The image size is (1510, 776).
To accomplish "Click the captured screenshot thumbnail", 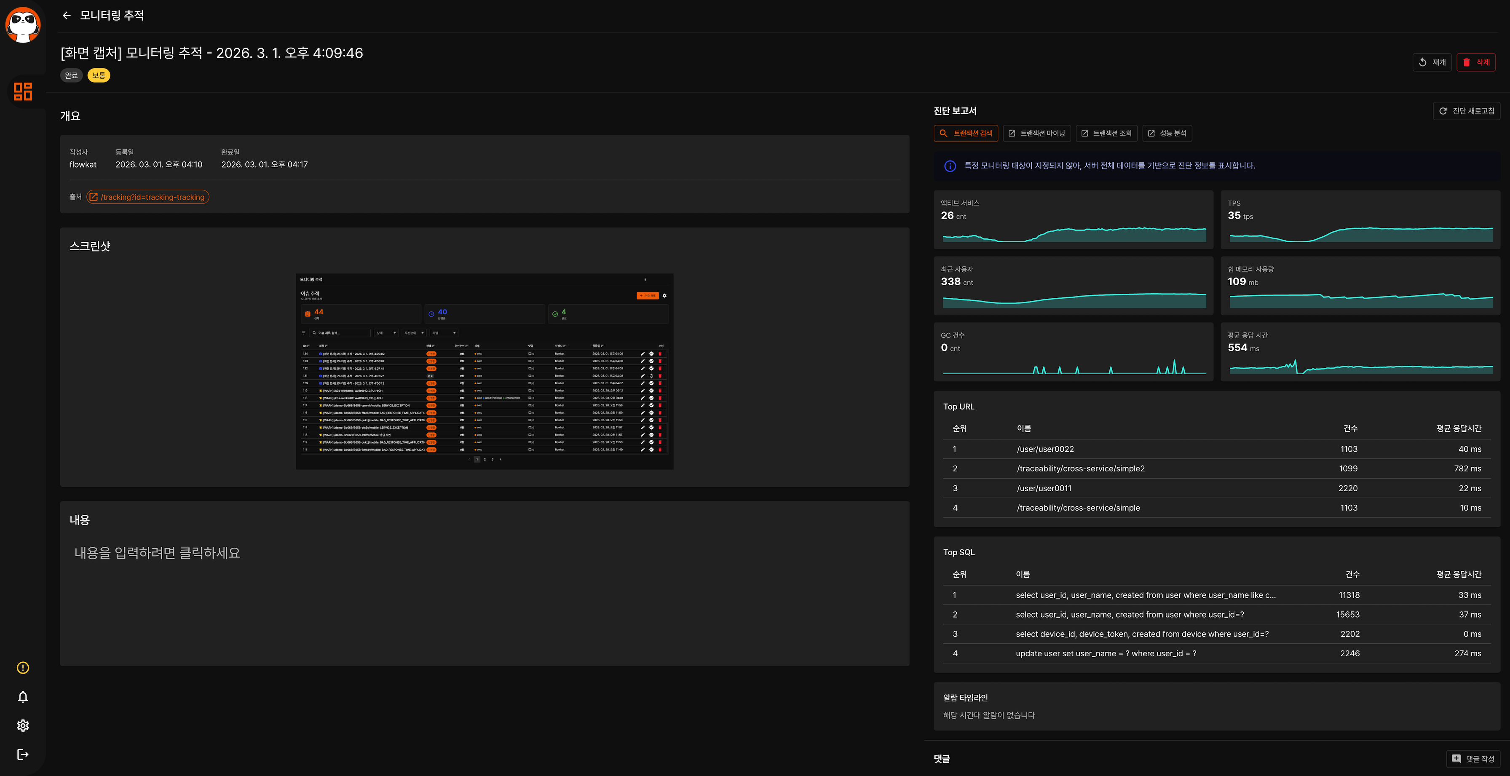I will [484, 371].
